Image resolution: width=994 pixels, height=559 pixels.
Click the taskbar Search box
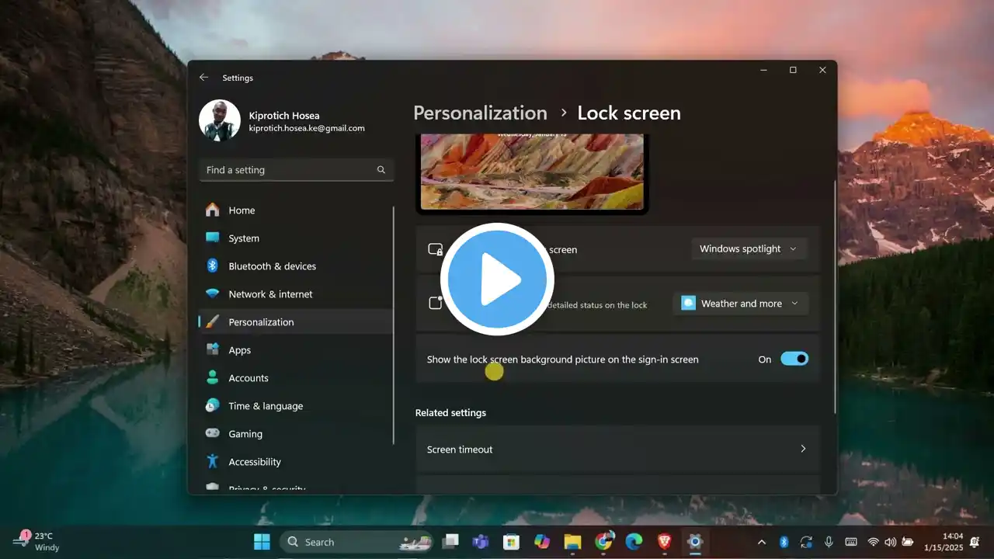coord(357,542)
